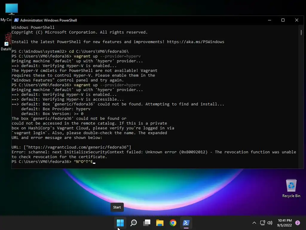Open the notification center badge

pos(298,223)
